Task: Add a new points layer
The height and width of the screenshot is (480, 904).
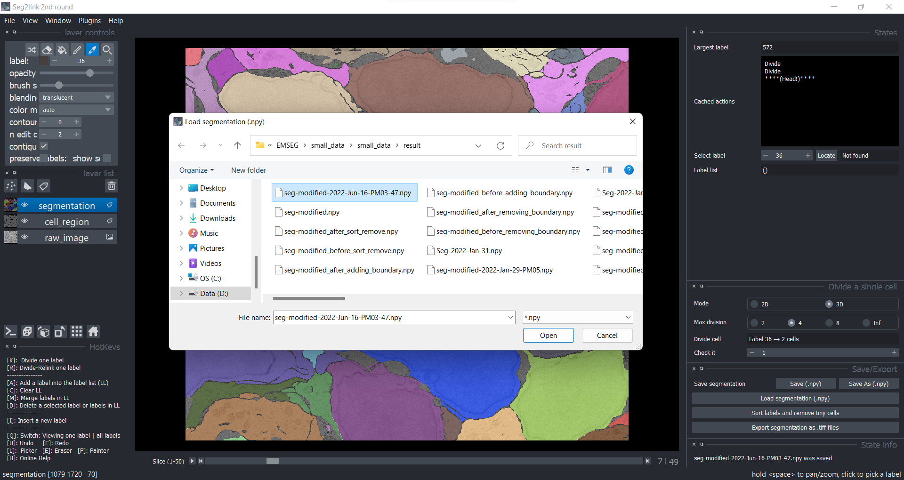Action: [x=11, y=186]
